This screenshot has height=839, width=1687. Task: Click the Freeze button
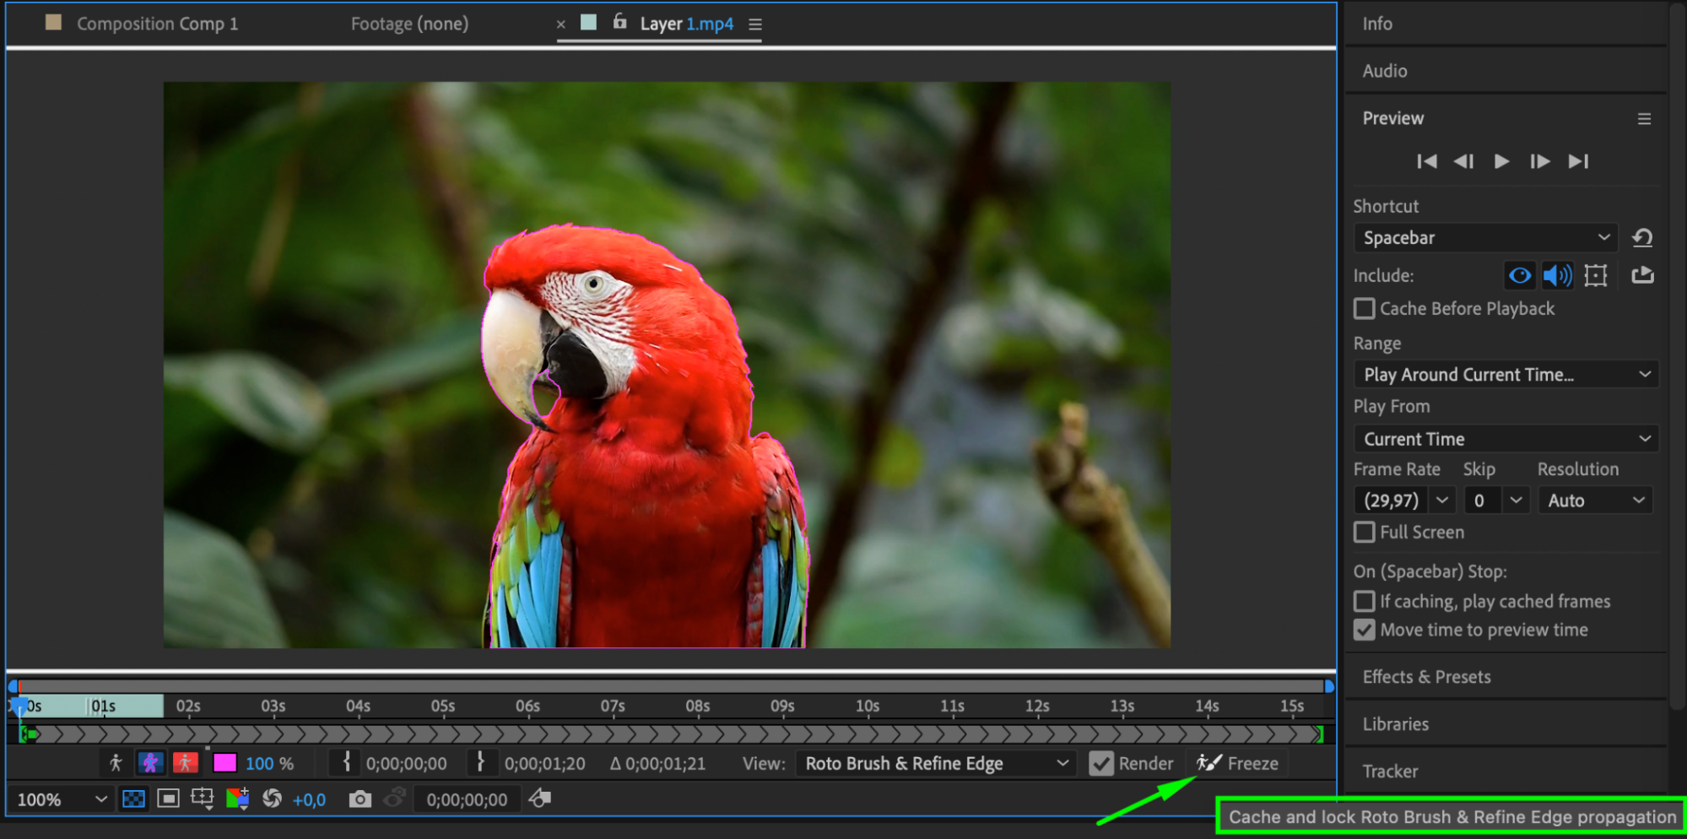[x=1238, y=764]
